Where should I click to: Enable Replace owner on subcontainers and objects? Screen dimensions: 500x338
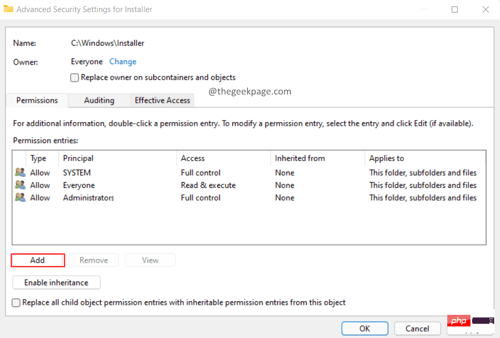[x=75, y=77]
